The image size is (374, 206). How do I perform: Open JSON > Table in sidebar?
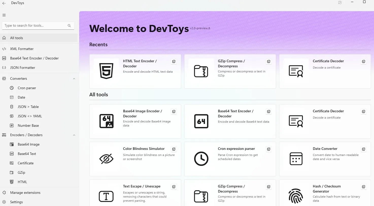39,107
